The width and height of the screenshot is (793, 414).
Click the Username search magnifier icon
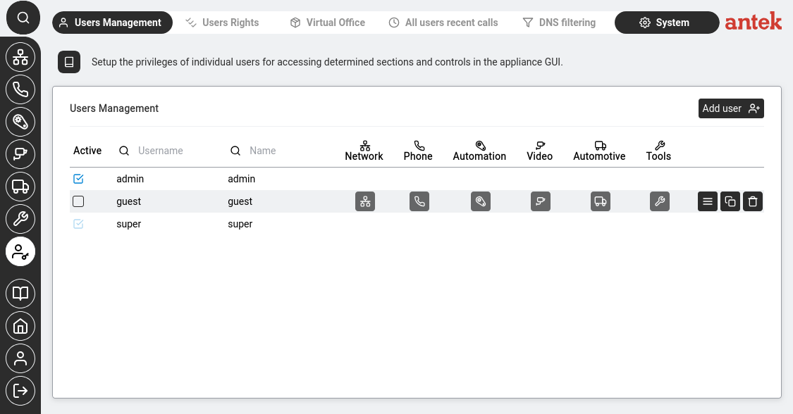tap(124, 151)
